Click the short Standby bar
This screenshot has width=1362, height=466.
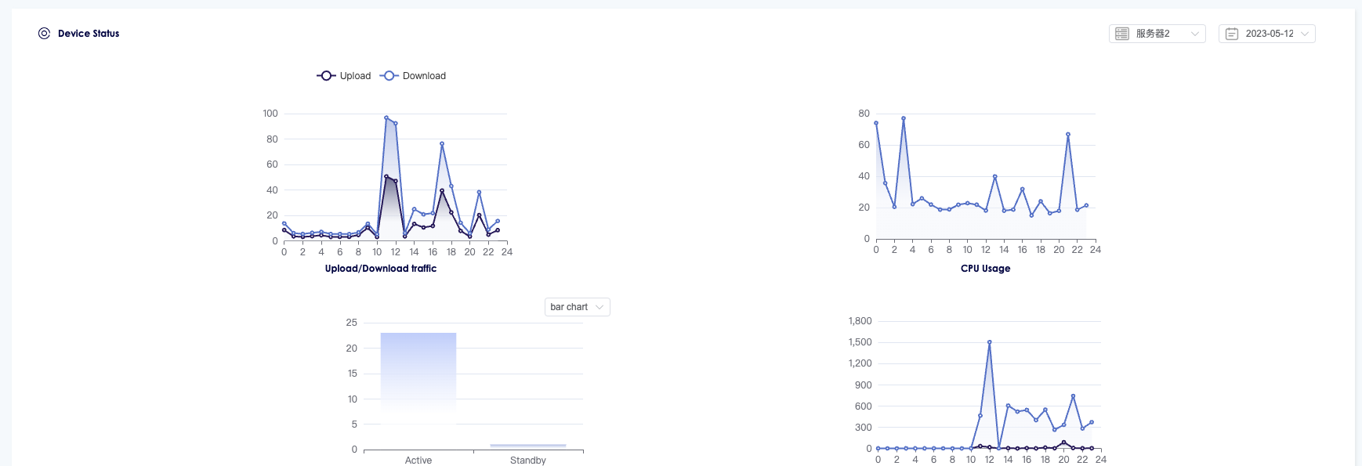(x=527, y=446)
